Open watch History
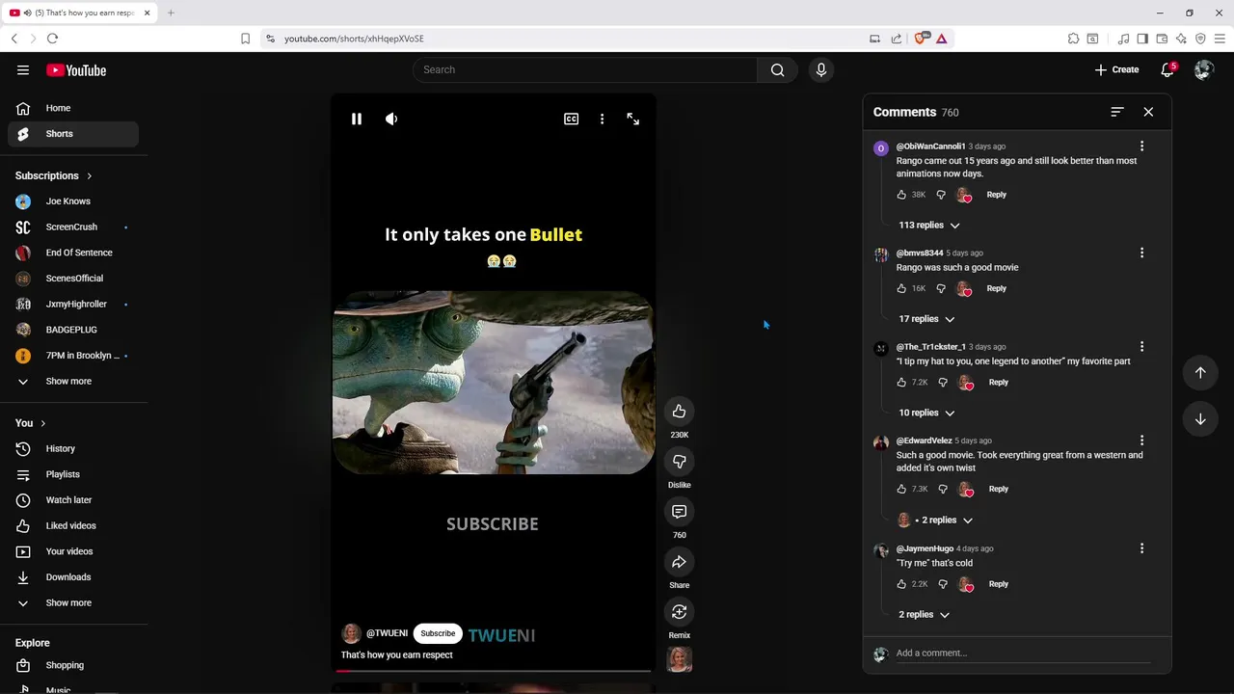Image resolution: width=1234 pixels, height=694 pixels. point(73,449)
